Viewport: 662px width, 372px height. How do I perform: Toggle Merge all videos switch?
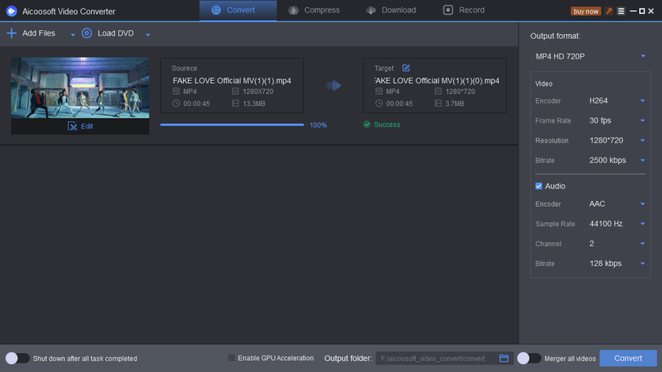click(529, 358)
